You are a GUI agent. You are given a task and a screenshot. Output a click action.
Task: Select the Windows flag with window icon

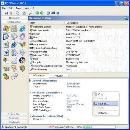(6, 60)
